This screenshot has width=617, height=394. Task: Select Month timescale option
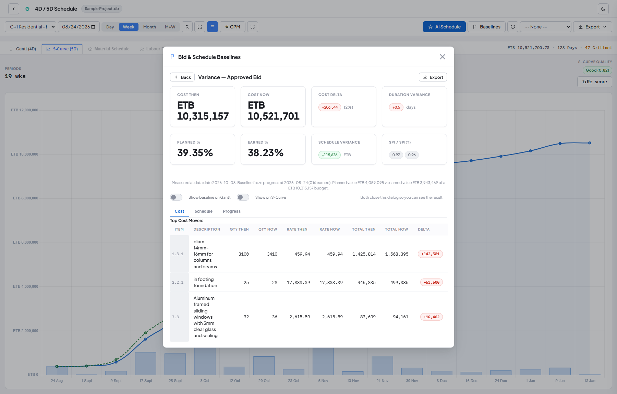point(149,27)
